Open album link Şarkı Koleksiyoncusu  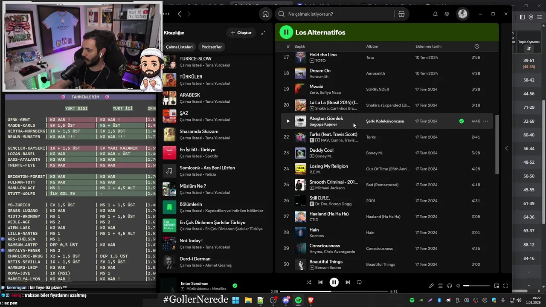385,121
